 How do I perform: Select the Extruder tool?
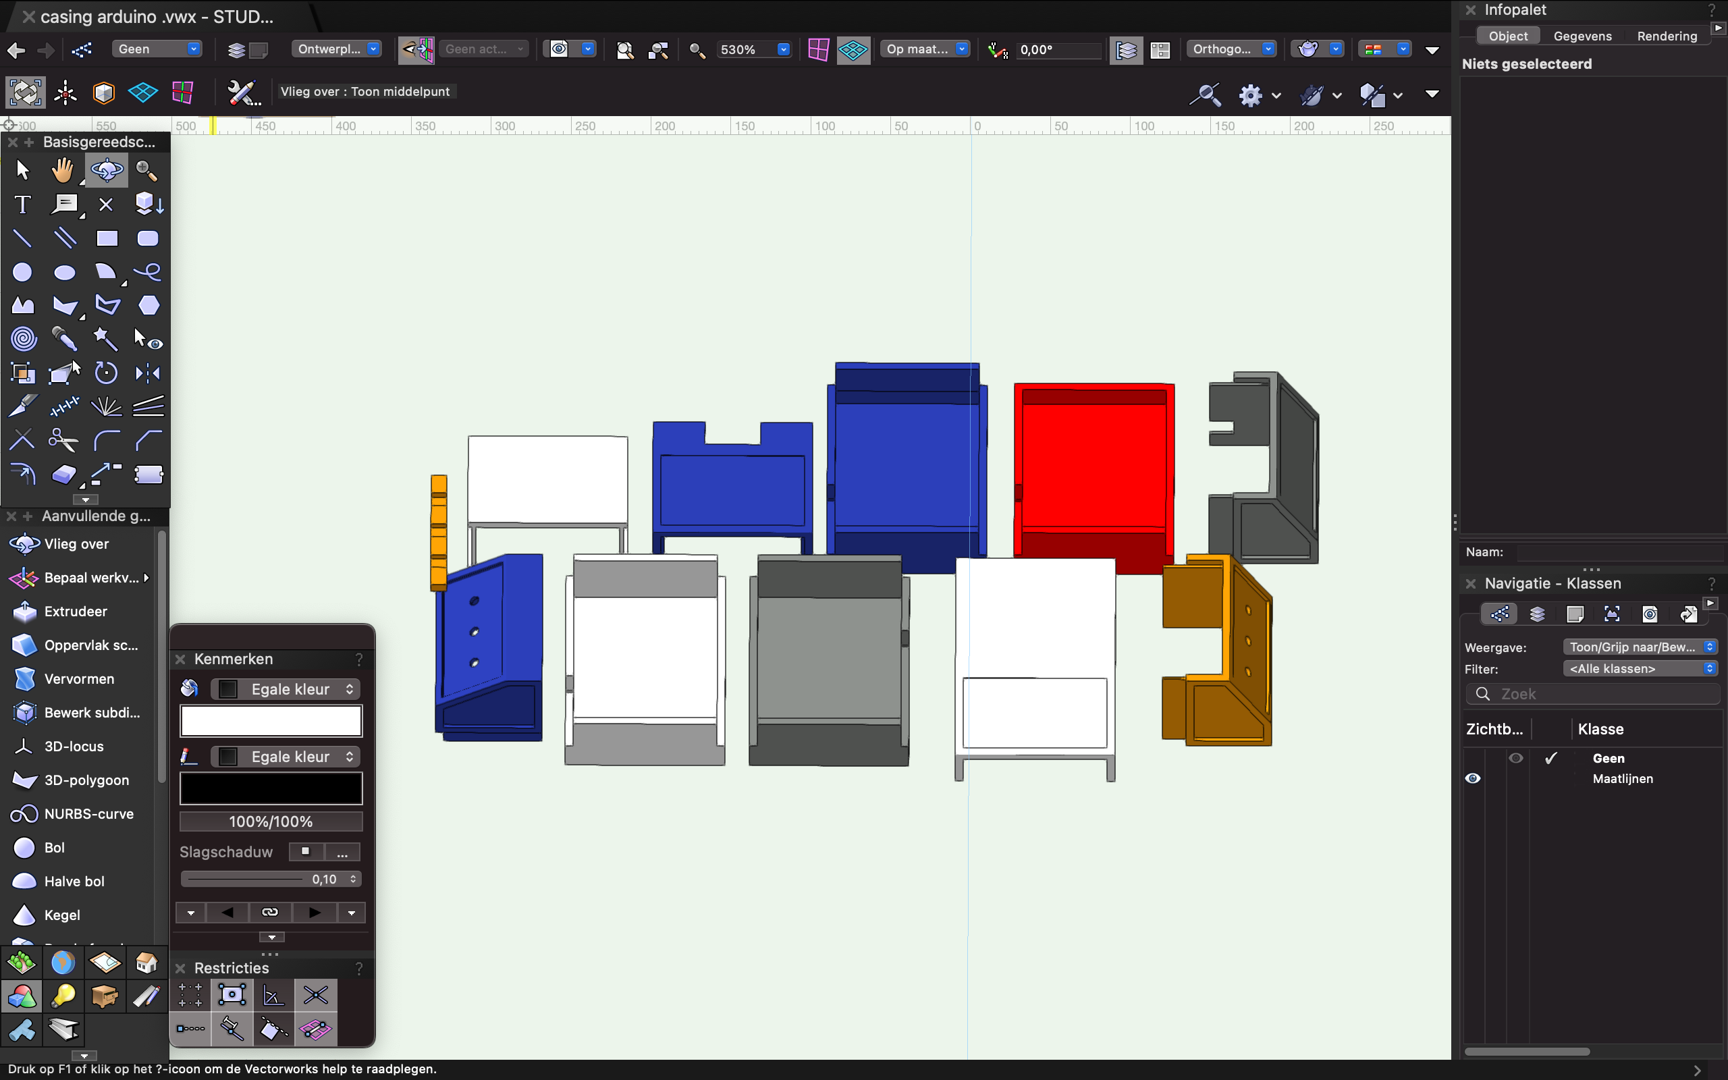[76, 612]
